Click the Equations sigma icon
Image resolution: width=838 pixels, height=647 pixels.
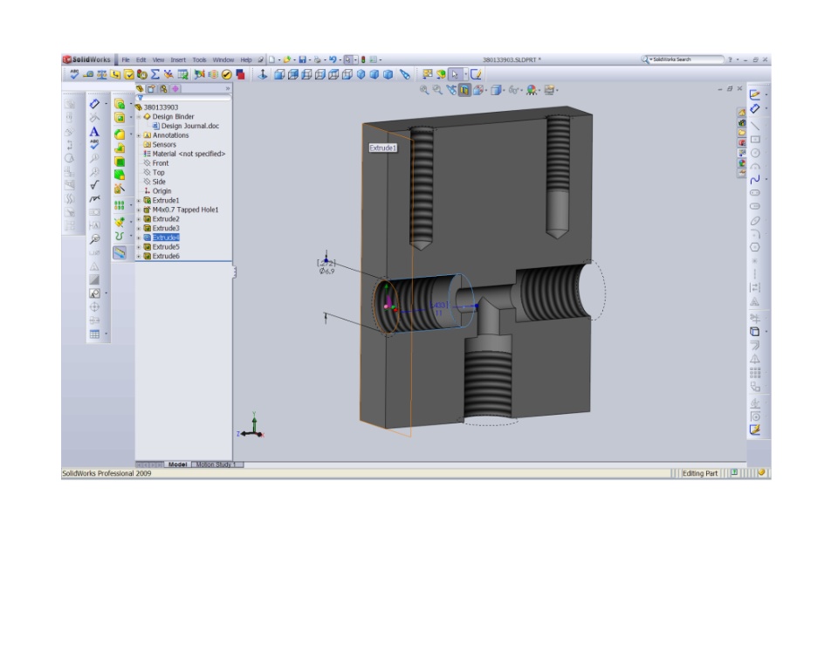(155, 74)
